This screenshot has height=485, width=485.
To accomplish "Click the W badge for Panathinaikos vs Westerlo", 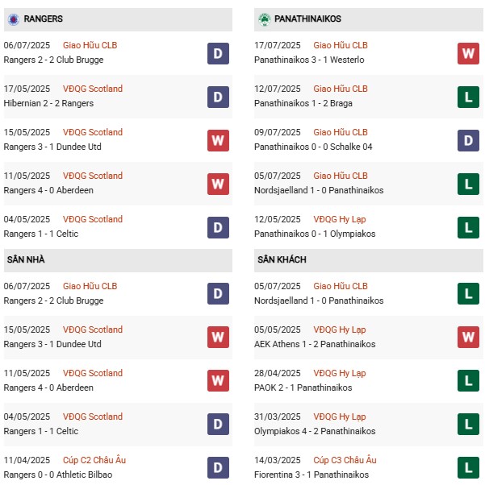I will point(468,53).
